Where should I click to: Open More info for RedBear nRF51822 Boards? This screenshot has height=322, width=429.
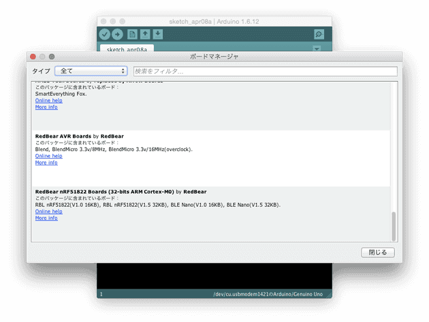tap(46, 218)
